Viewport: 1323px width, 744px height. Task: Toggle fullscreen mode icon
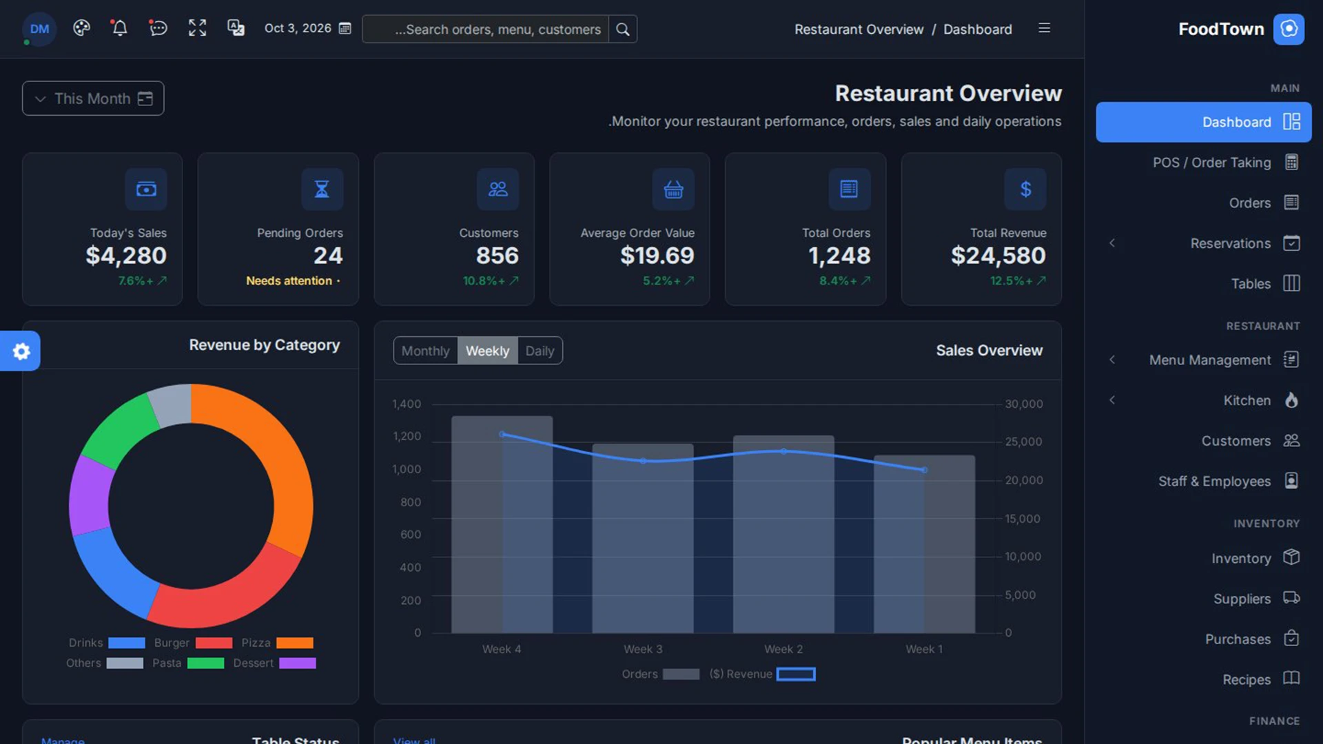197,28
